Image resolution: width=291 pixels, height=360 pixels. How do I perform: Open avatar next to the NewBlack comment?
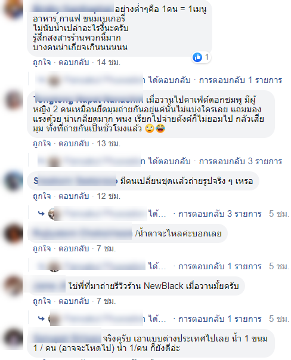pos(13,286)
